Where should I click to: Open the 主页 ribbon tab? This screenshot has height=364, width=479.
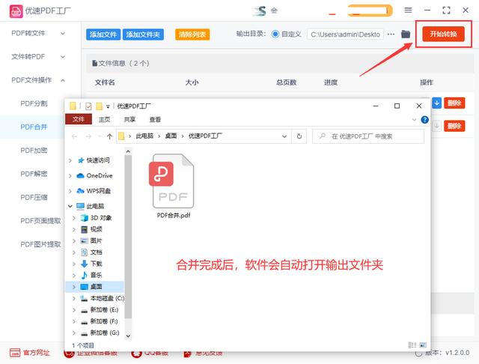coord(105,120)
